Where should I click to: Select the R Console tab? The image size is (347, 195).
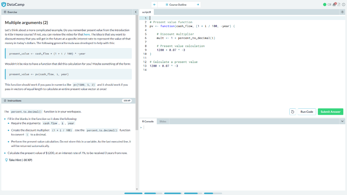147,121
